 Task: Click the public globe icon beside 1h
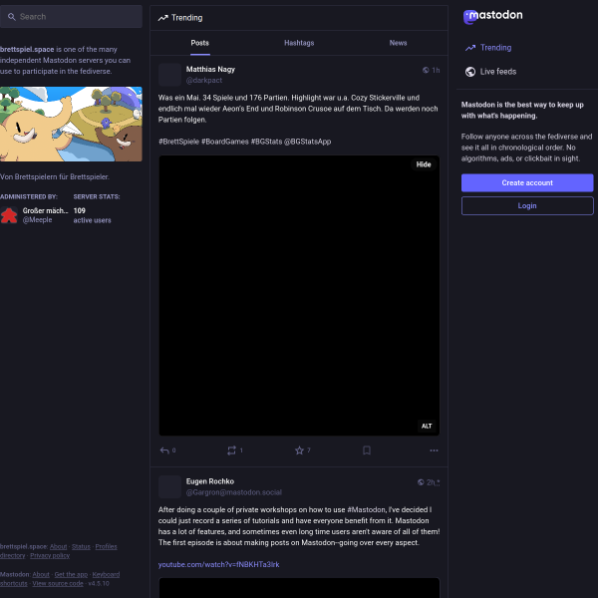point(426,70)
